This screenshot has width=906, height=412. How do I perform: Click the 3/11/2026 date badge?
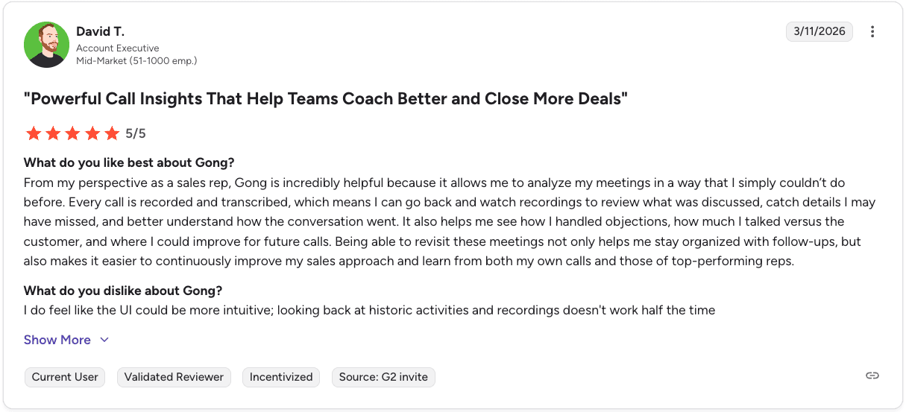point(819,31)
